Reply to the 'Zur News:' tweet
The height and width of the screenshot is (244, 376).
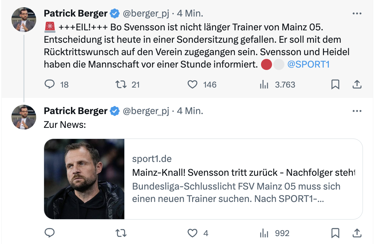50,233
